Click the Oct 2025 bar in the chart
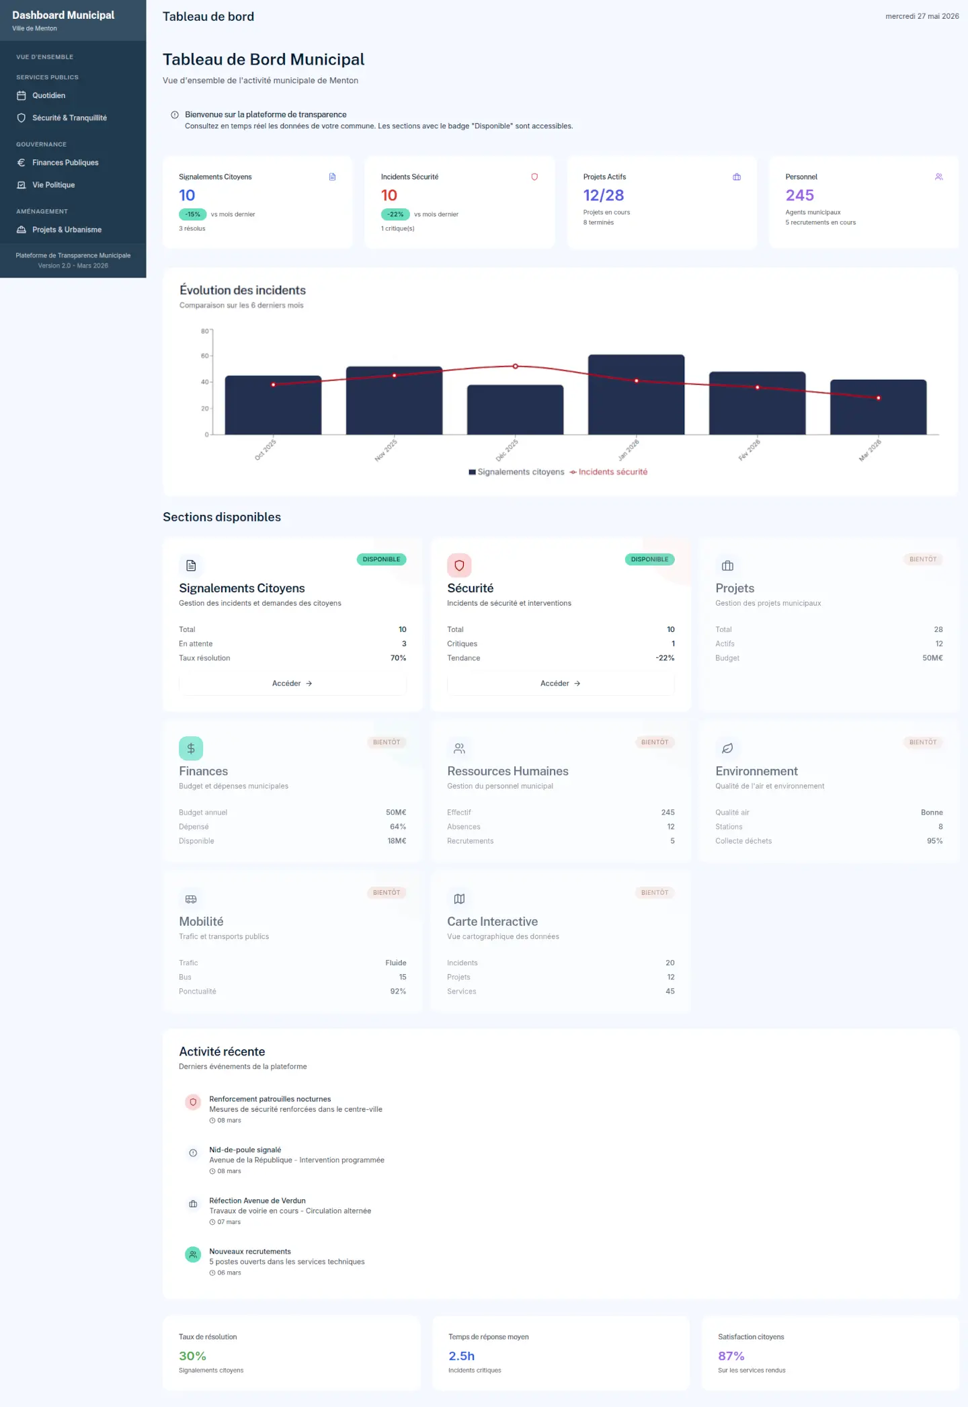968x1407 pixels. point(273,405)
